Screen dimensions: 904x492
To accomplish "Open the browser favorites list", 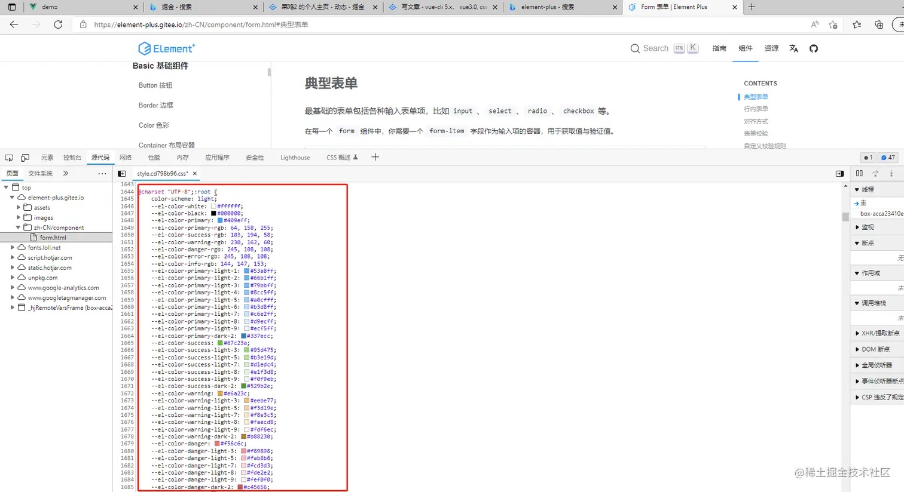I will point(857,24).
